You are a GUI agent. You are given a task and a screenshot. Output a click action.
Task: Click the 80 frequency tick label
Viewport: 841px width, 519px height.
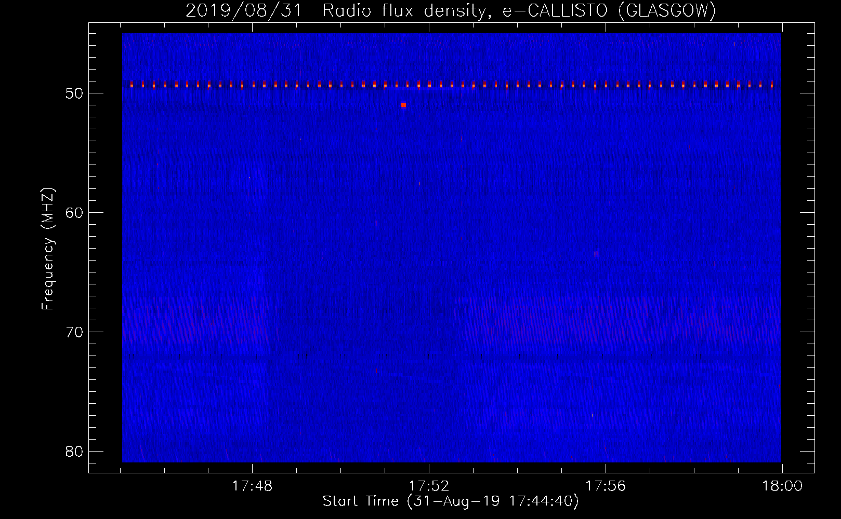click(x=74, y=452)
